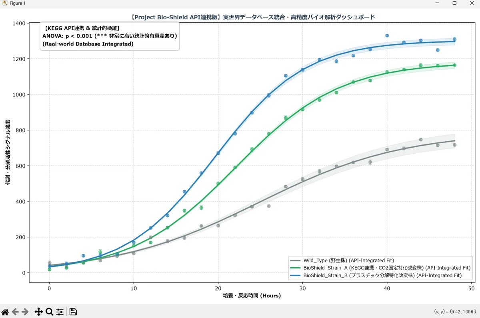Screen dimensions: 480x318
Task: Click the (Real-world Database Integrated) annotation text
Action: [88, 44]
